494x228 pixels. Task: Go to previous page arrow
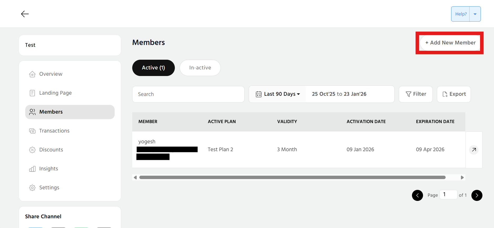[417, 195]
